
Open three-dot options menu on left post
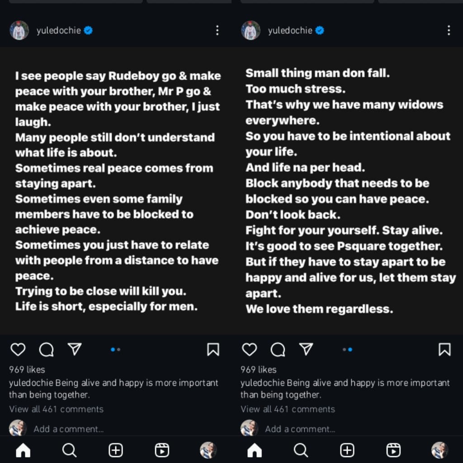pyautogui.click(x=217, y=30)
